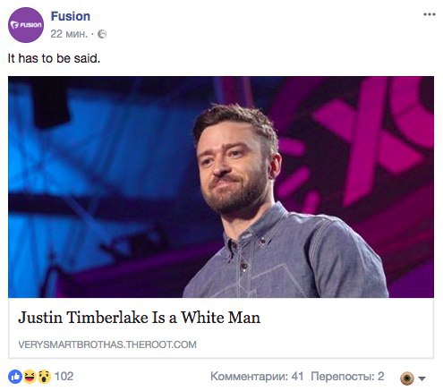
Task: Click the public globe privacy icon
Action: [x=102, y=34]
